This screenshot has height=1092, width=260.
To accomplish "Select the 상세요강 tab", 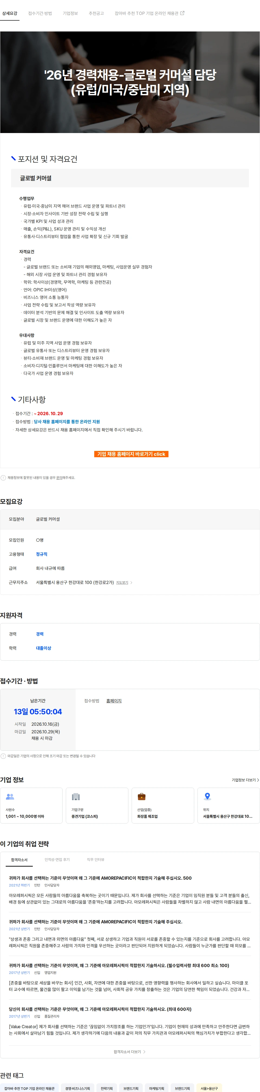I will click(10, 13).
